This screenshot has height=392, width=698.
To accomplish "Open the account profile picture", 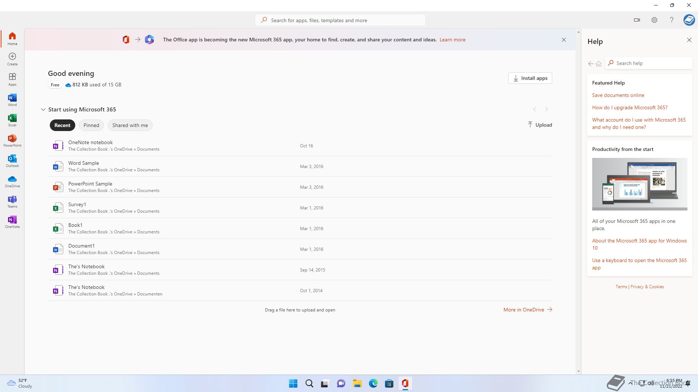I will point(689,20).
